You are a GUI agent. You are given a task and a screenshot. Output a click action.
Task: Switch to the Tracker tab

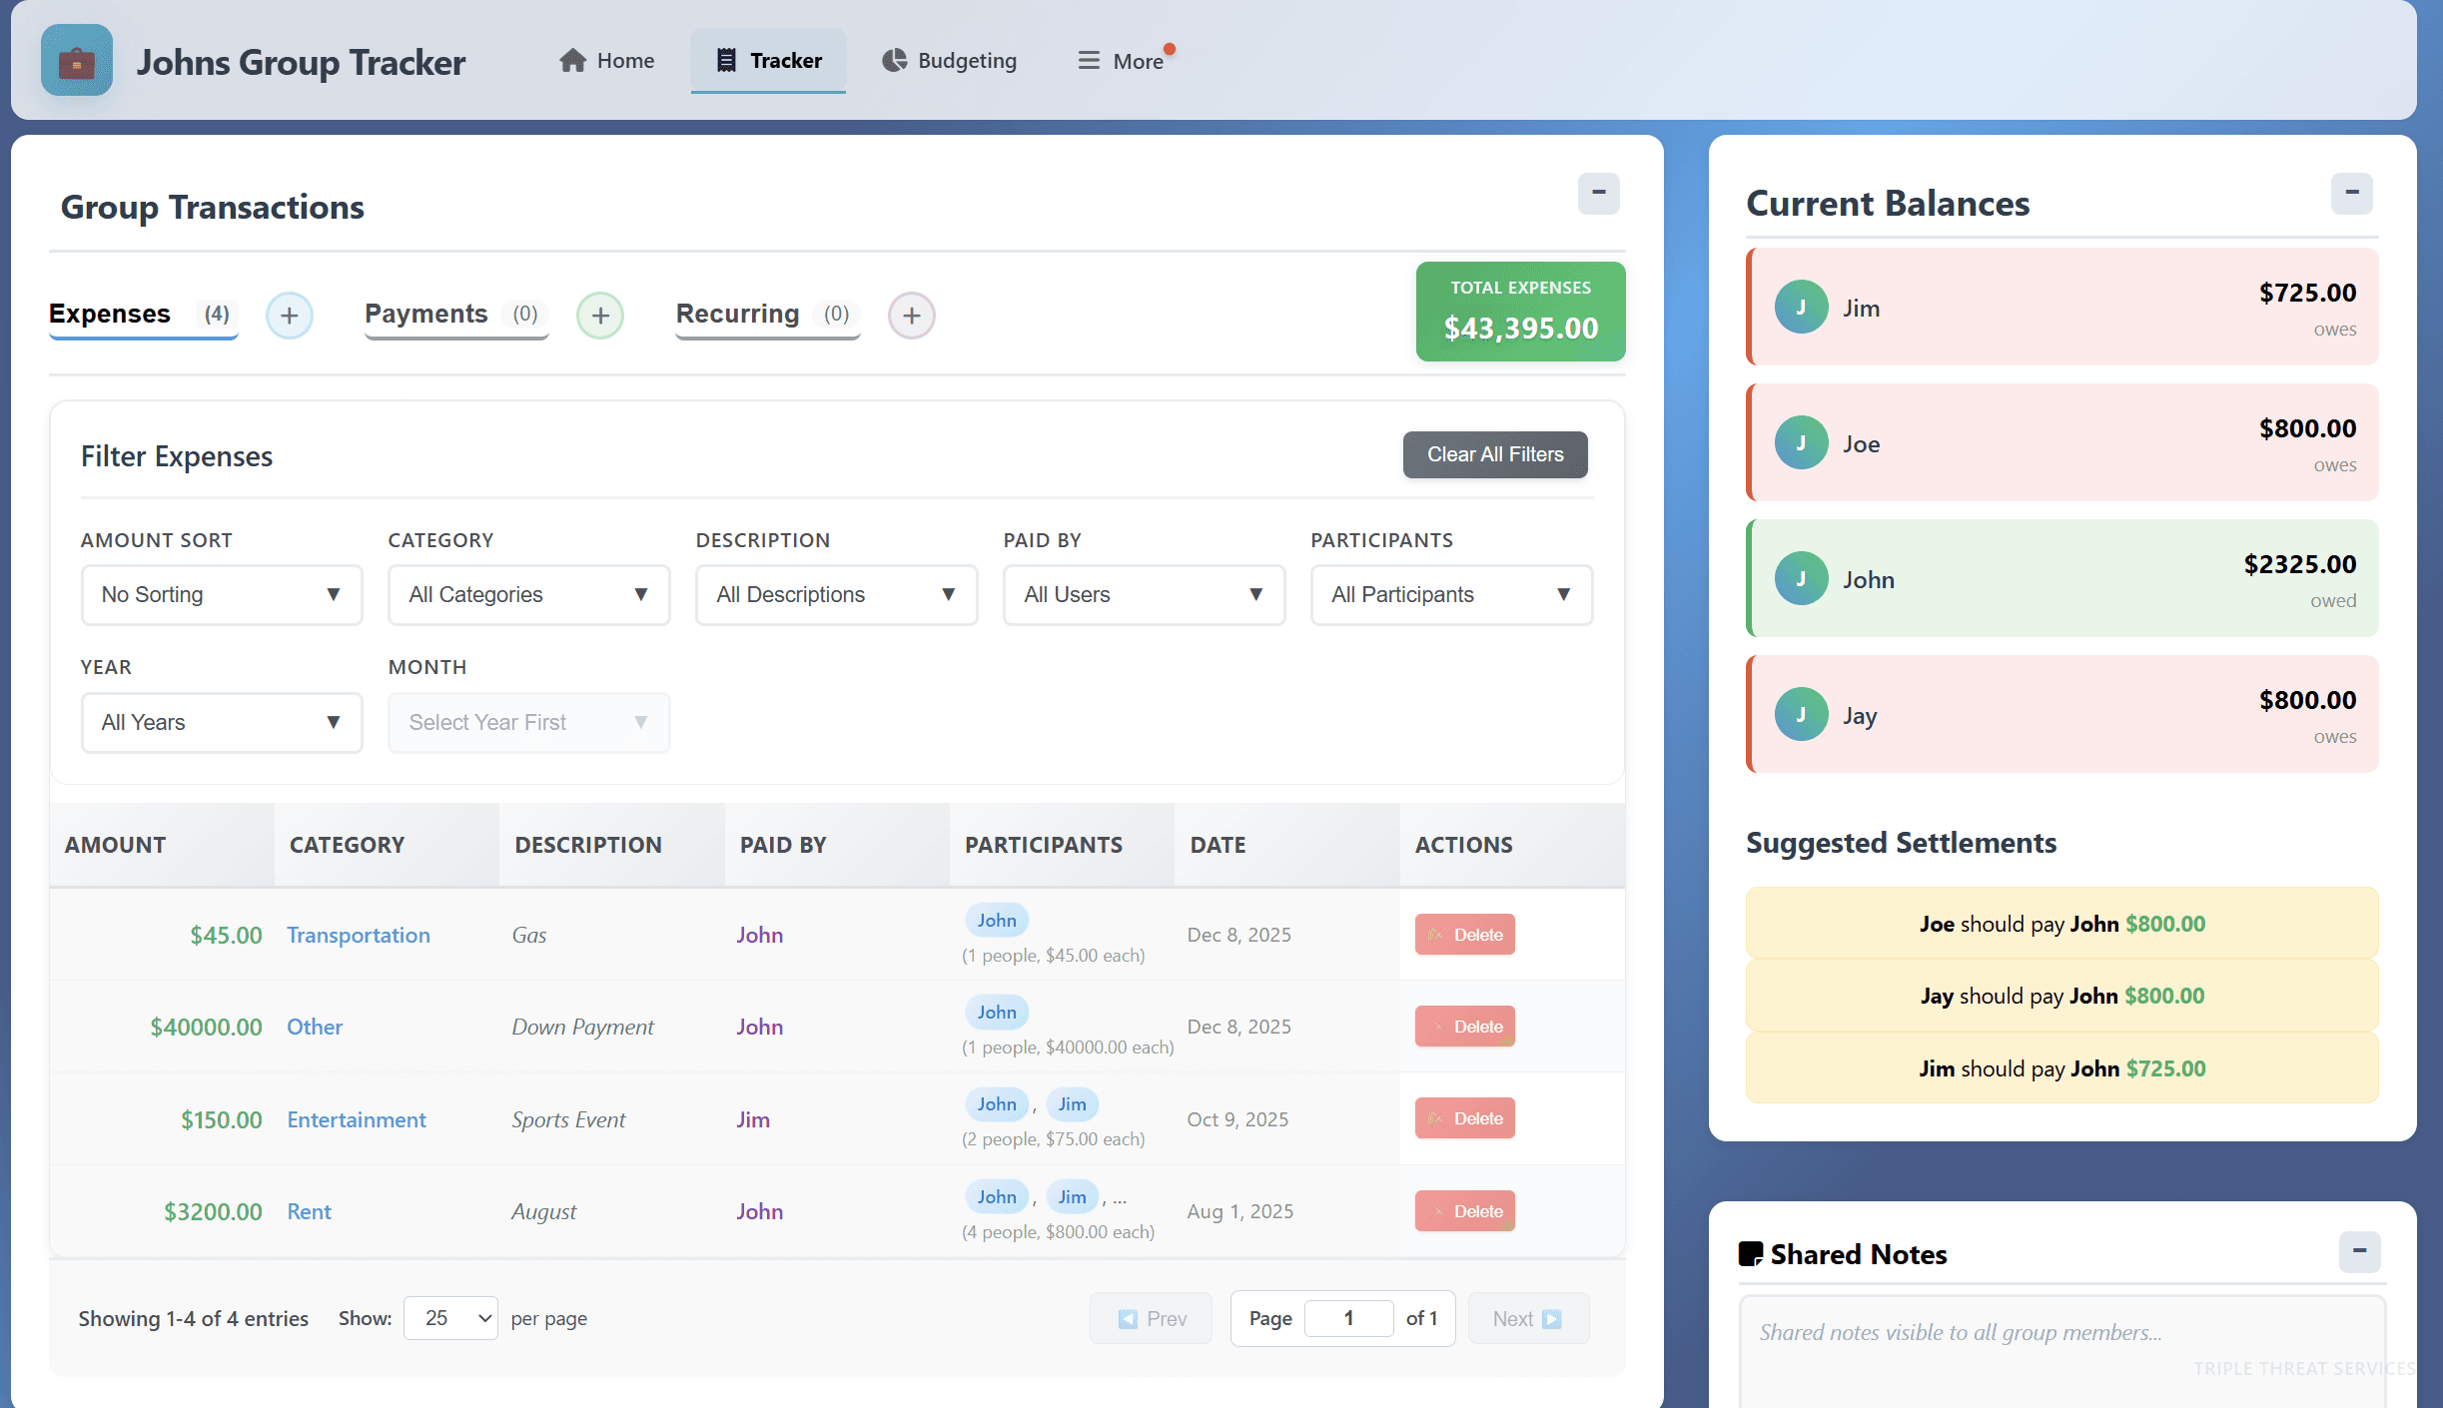click(x=767, y=60)
